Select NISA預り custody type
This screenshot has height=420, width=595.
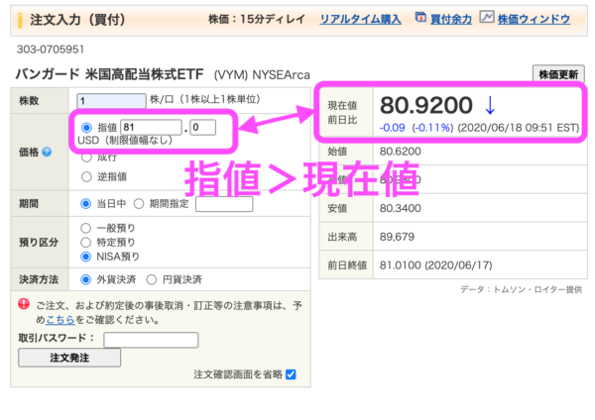(85, 257)
